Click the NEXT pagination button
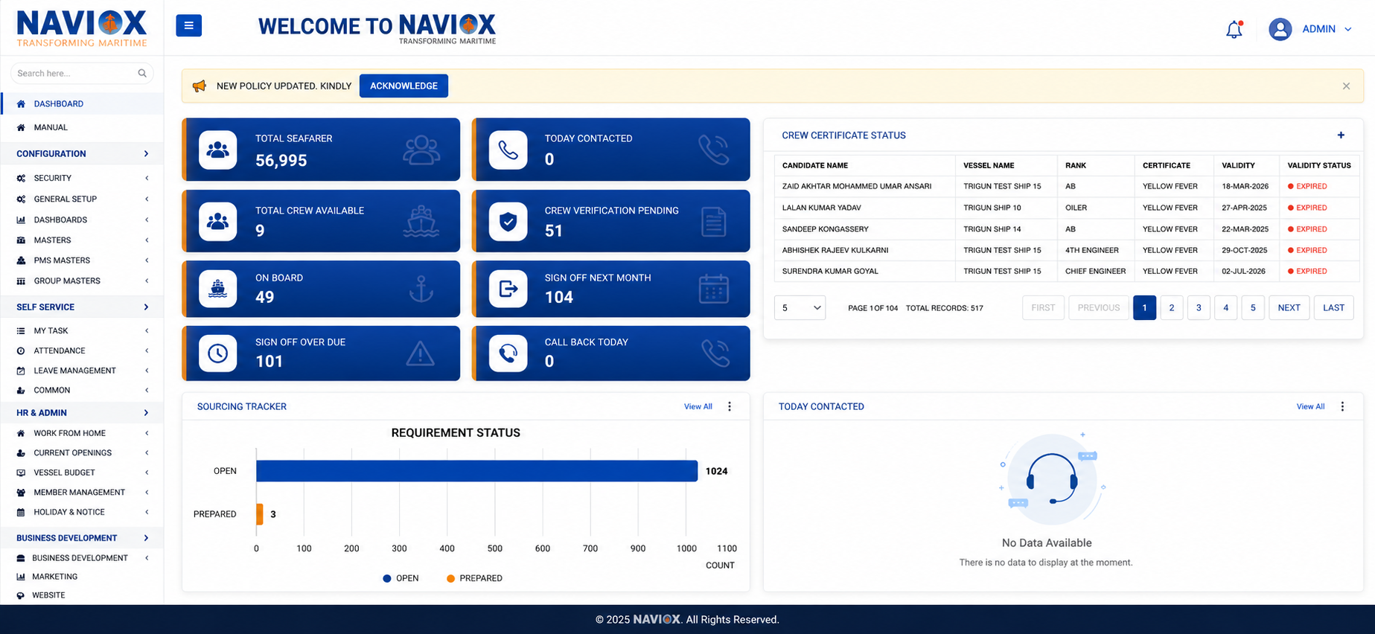Image resolution: width=1375 pixels, height=634 pixels. click(1289, 307)
